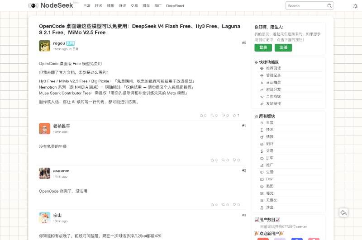Open regou's avatar image

coord(44,46)
